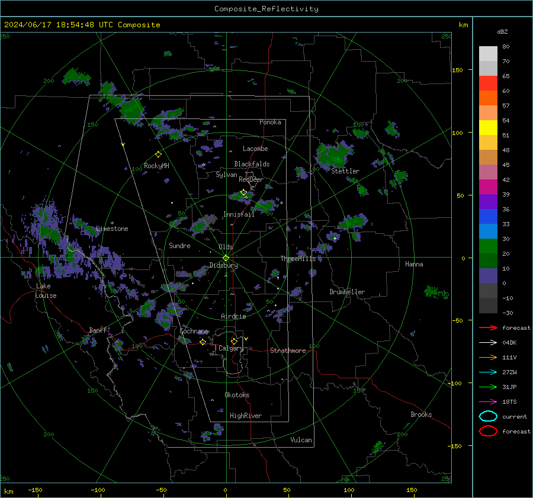Click the Vulcan label
The height and width of the screenshot is (498, 533).
point(301,440)
